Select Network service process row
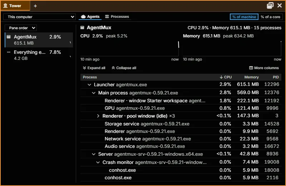Image resolution: width=286 pixels, height=186 pixels. point(181,139)
